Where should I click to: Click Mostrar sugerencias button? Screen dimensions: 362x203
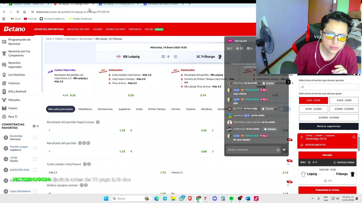329,126
